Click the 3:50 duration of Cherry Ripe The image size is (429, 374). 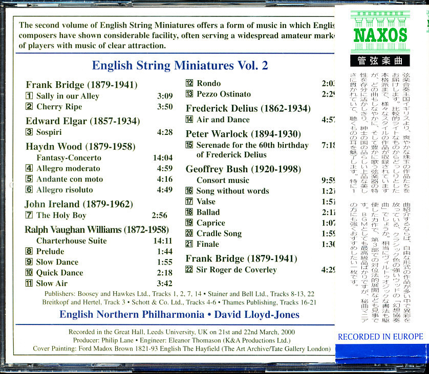[x=165, y=106]
